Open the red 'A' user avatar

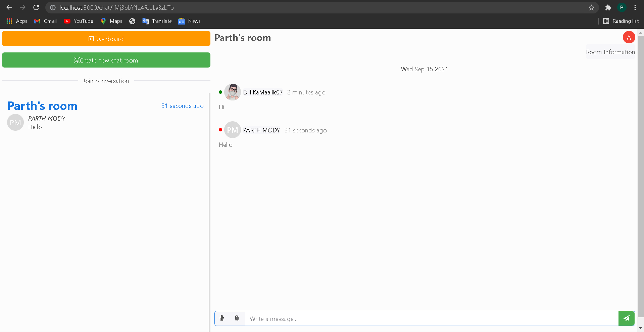629,37
